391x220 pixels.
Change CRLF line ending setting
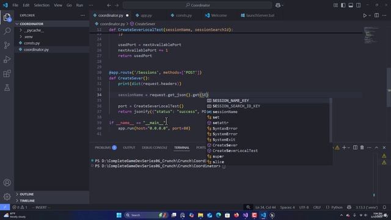[317, 207]
